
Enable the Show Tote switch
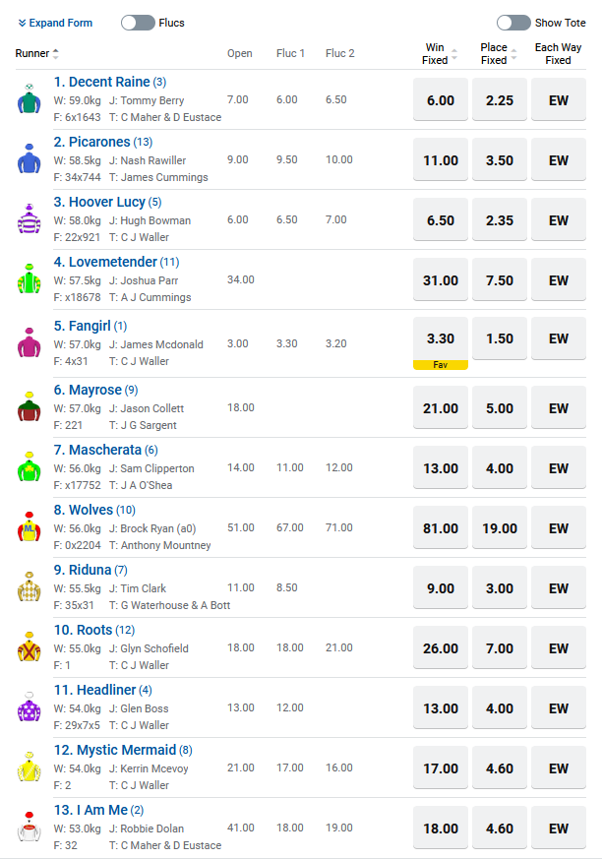coord(513,23)
